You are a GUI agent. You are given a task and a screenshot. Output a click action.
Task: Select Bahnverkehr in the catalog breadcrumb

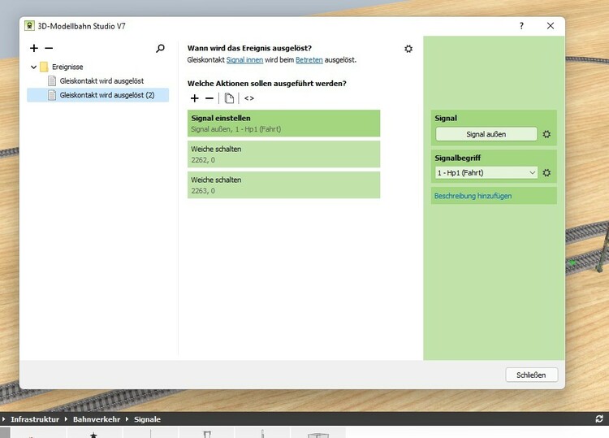[x=97, y=419]
